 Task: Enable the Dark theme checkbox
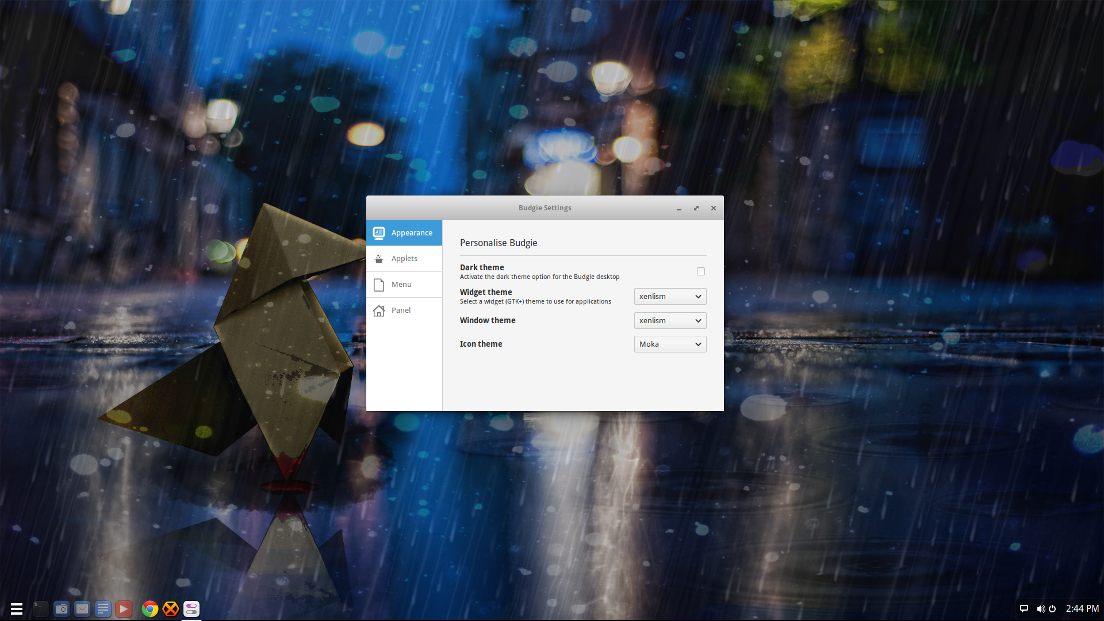[700, 271]
